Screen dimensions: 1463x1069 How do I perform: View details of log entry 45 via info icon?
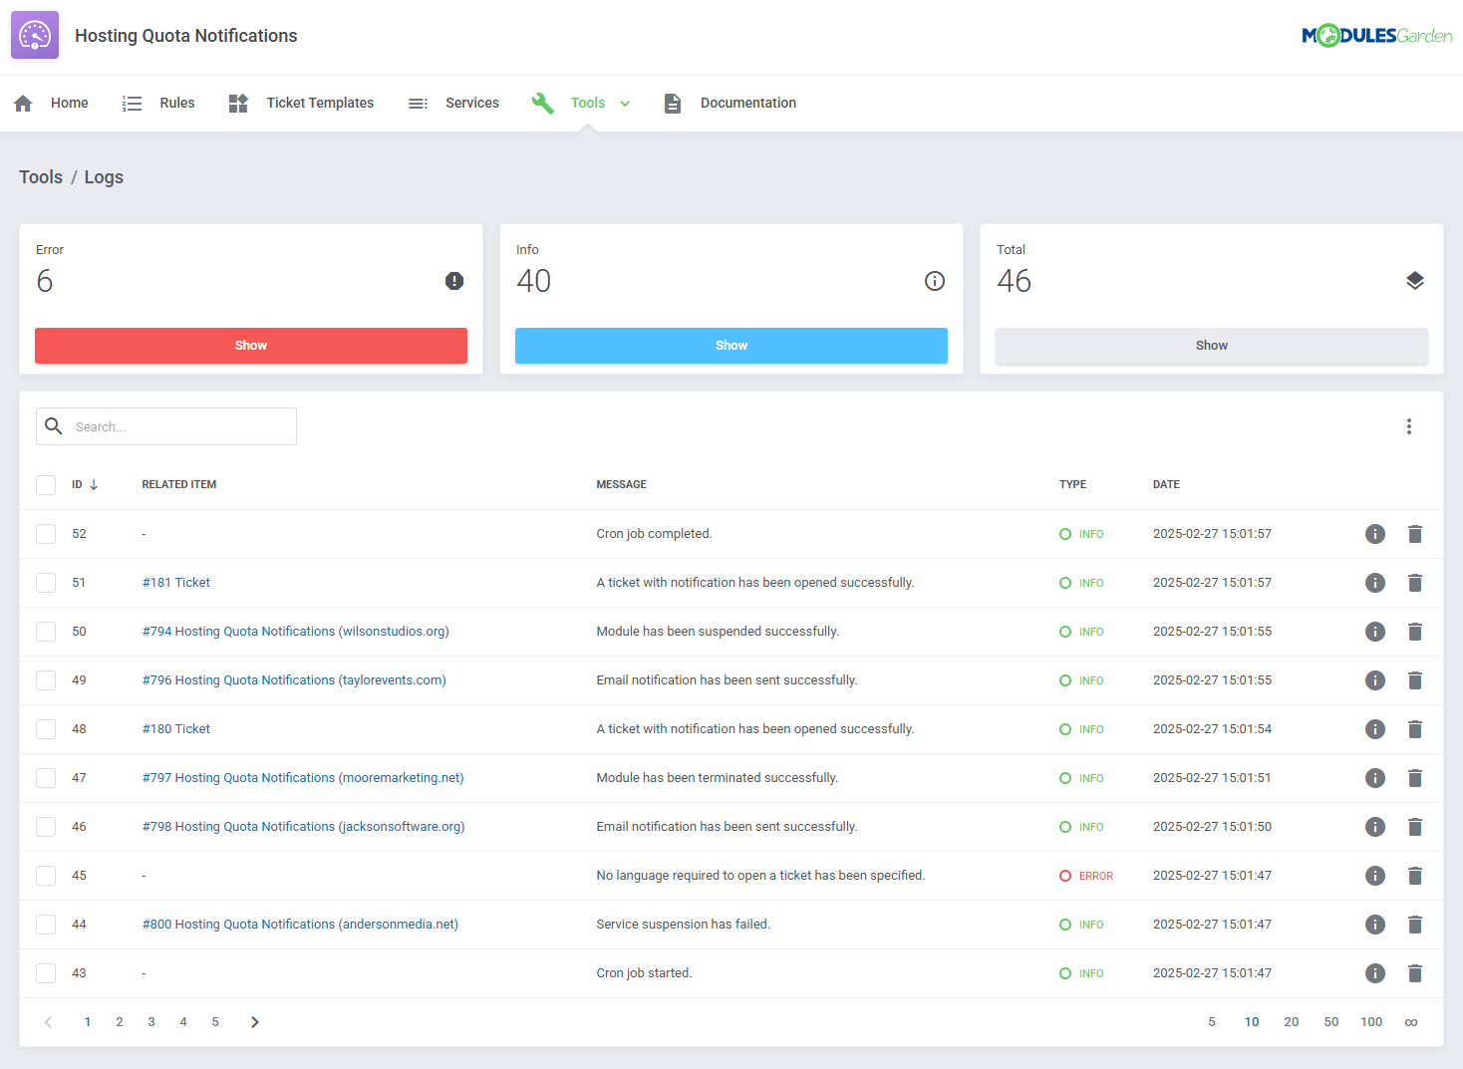(x=1375, y=875)
